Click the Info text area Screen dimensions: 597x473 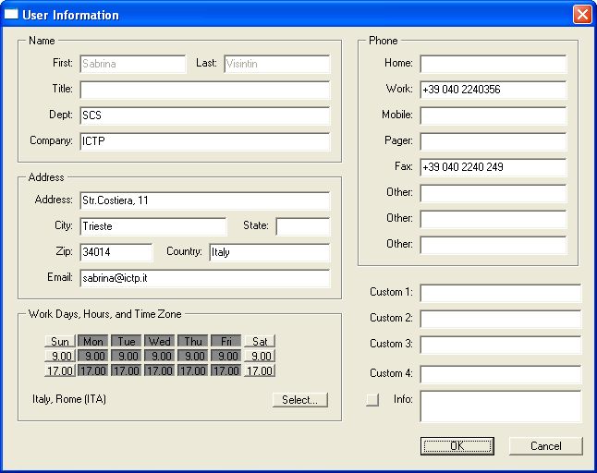[500, 406]
